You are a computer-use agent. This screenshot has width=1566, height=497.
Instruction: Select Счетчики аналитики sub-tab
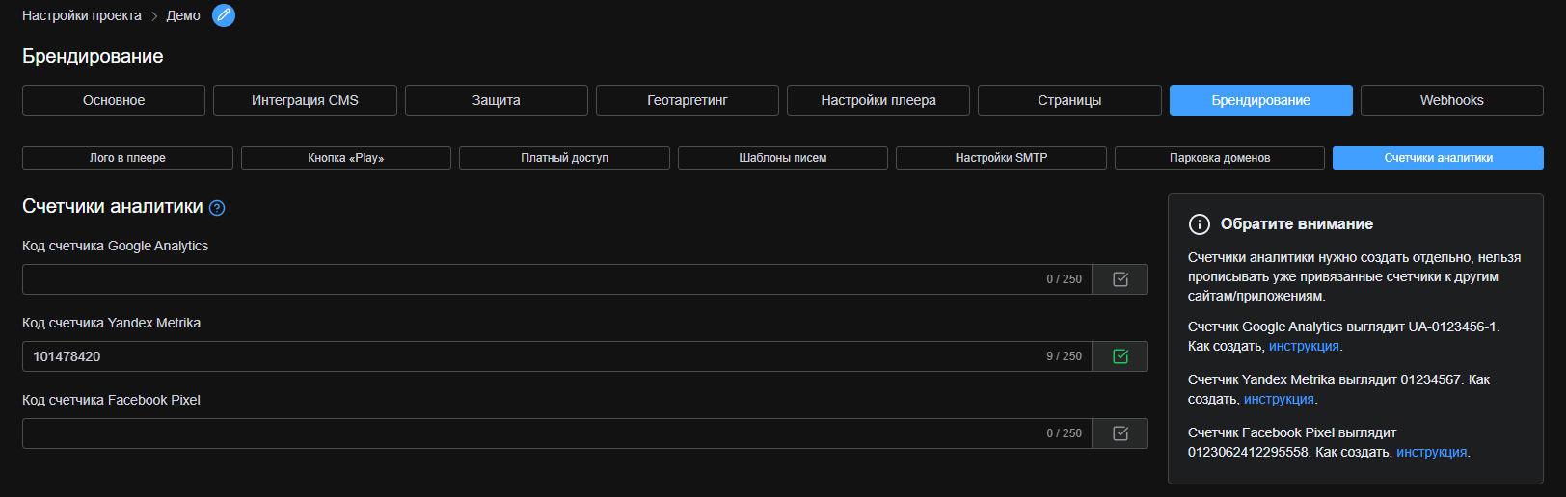1438,158
